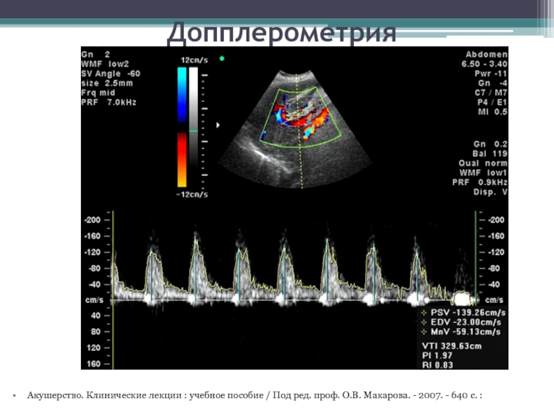The height and width of the screenshot is (416, 554).
Task: Click the 'MnV -59.13cm/s' measurement
Action: click(x=465, y=332)
